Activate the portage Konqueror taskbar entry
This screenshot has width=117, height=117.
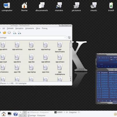(x=37, y=116)
